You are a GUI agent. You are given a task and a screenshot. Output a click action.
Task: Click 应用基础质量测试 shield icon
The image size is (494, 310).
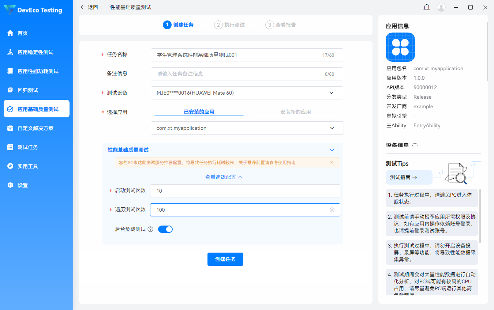[x=10, y=109]
